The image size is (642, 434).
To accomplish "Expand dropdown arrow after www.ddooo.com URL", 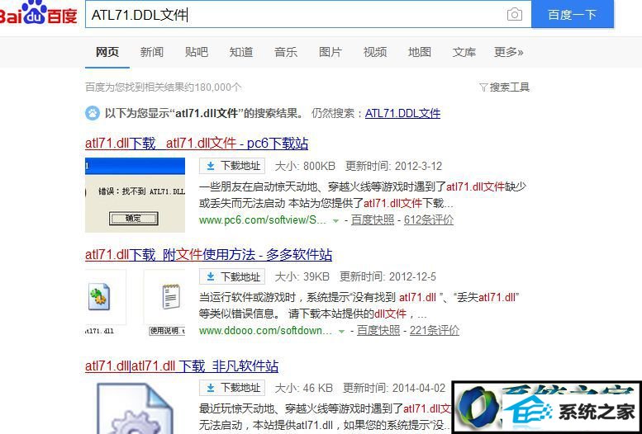I will point(341,332).
